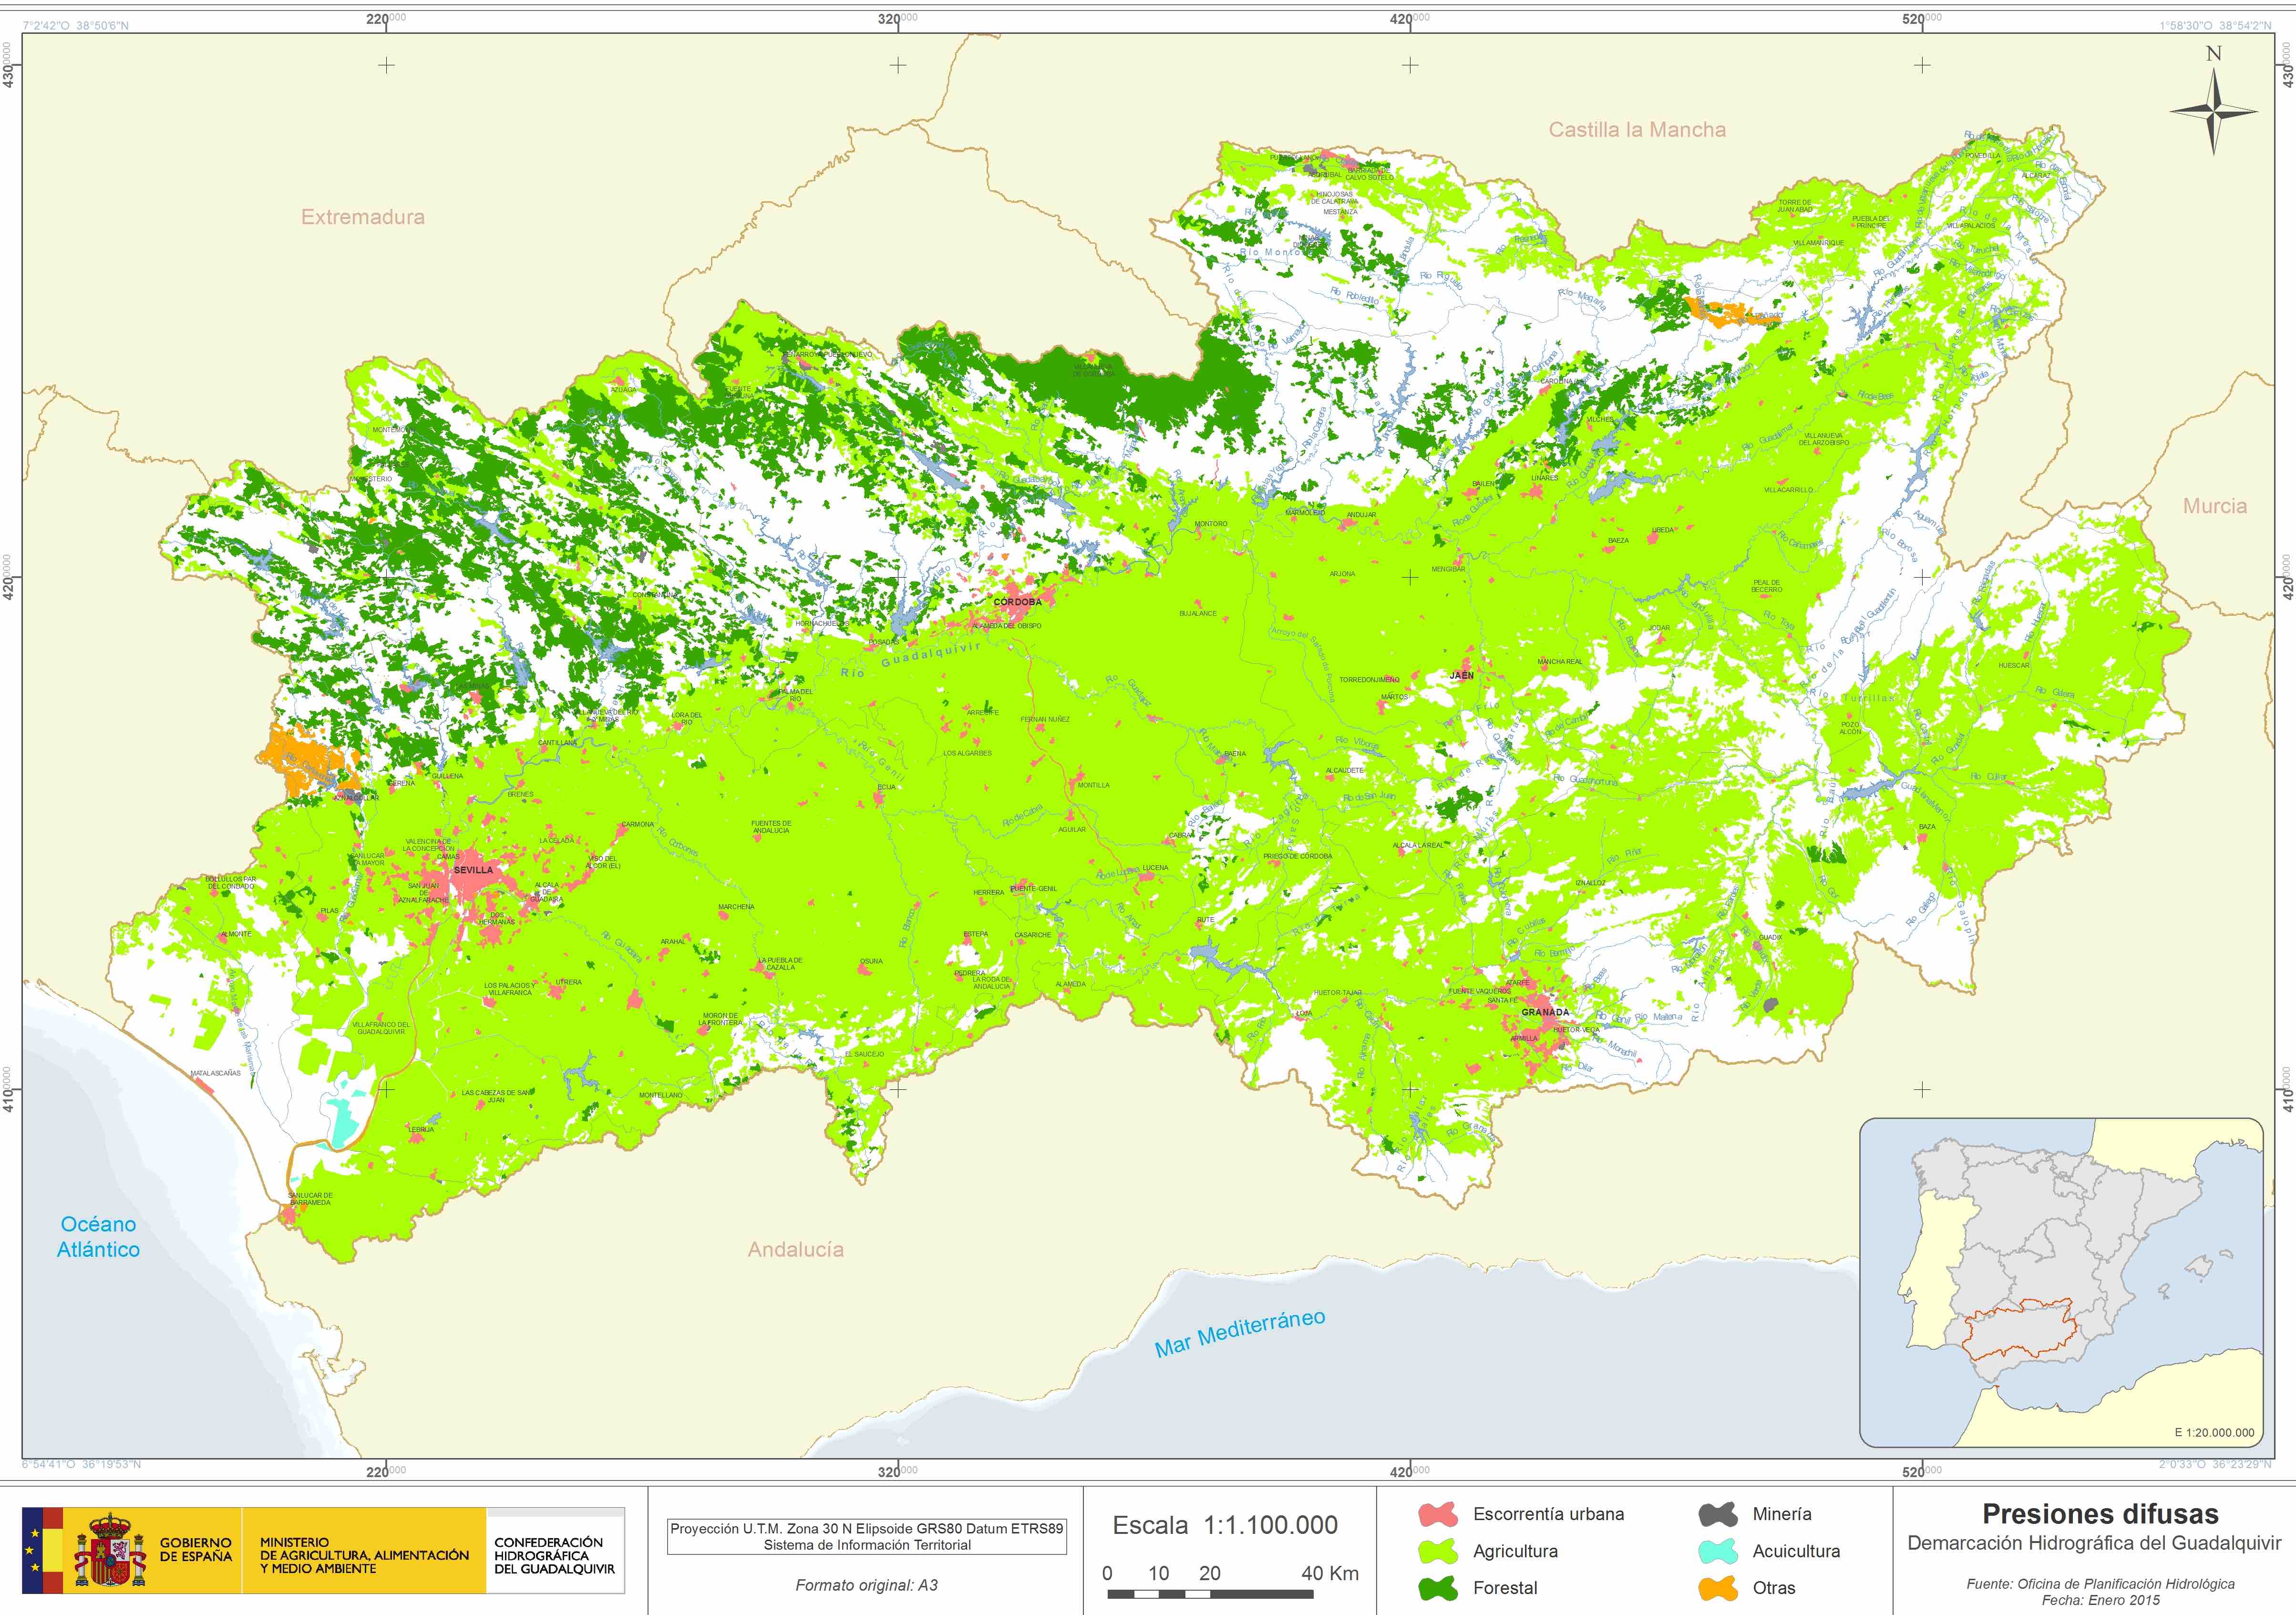
Task: Click the Minería gray legend swatch
Action: pyautogui.click(x=1717, y=1514)
